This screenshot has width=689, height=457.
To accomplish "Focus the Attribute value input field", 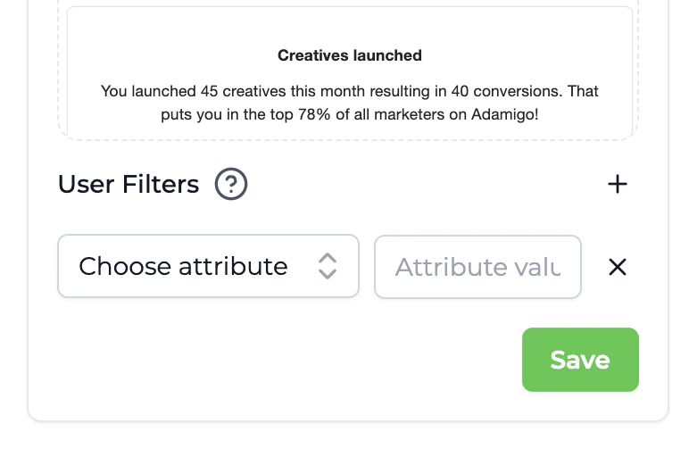I will (x=477, y=267).
